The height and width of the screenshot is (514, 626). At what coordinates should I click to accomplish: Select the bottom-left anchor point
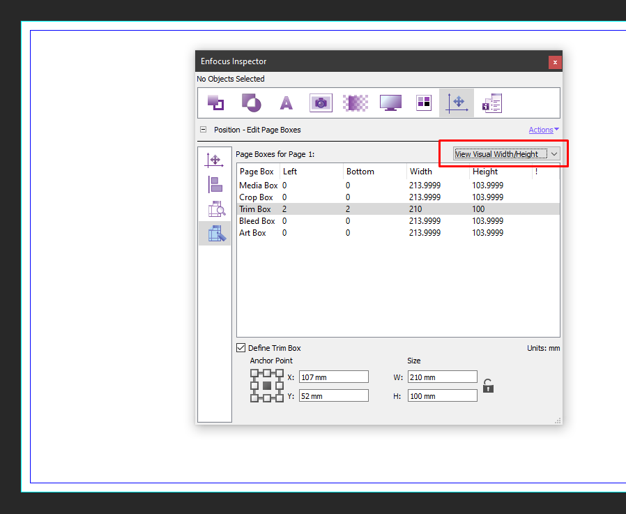point(254,398)
